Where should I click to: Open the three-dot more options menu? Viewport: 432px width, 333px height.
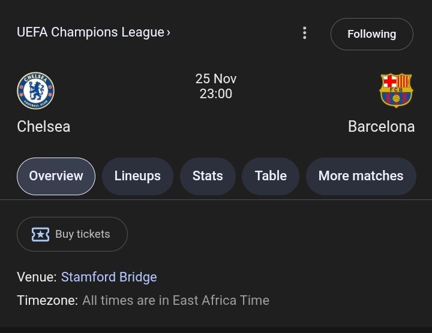point(305,34)
